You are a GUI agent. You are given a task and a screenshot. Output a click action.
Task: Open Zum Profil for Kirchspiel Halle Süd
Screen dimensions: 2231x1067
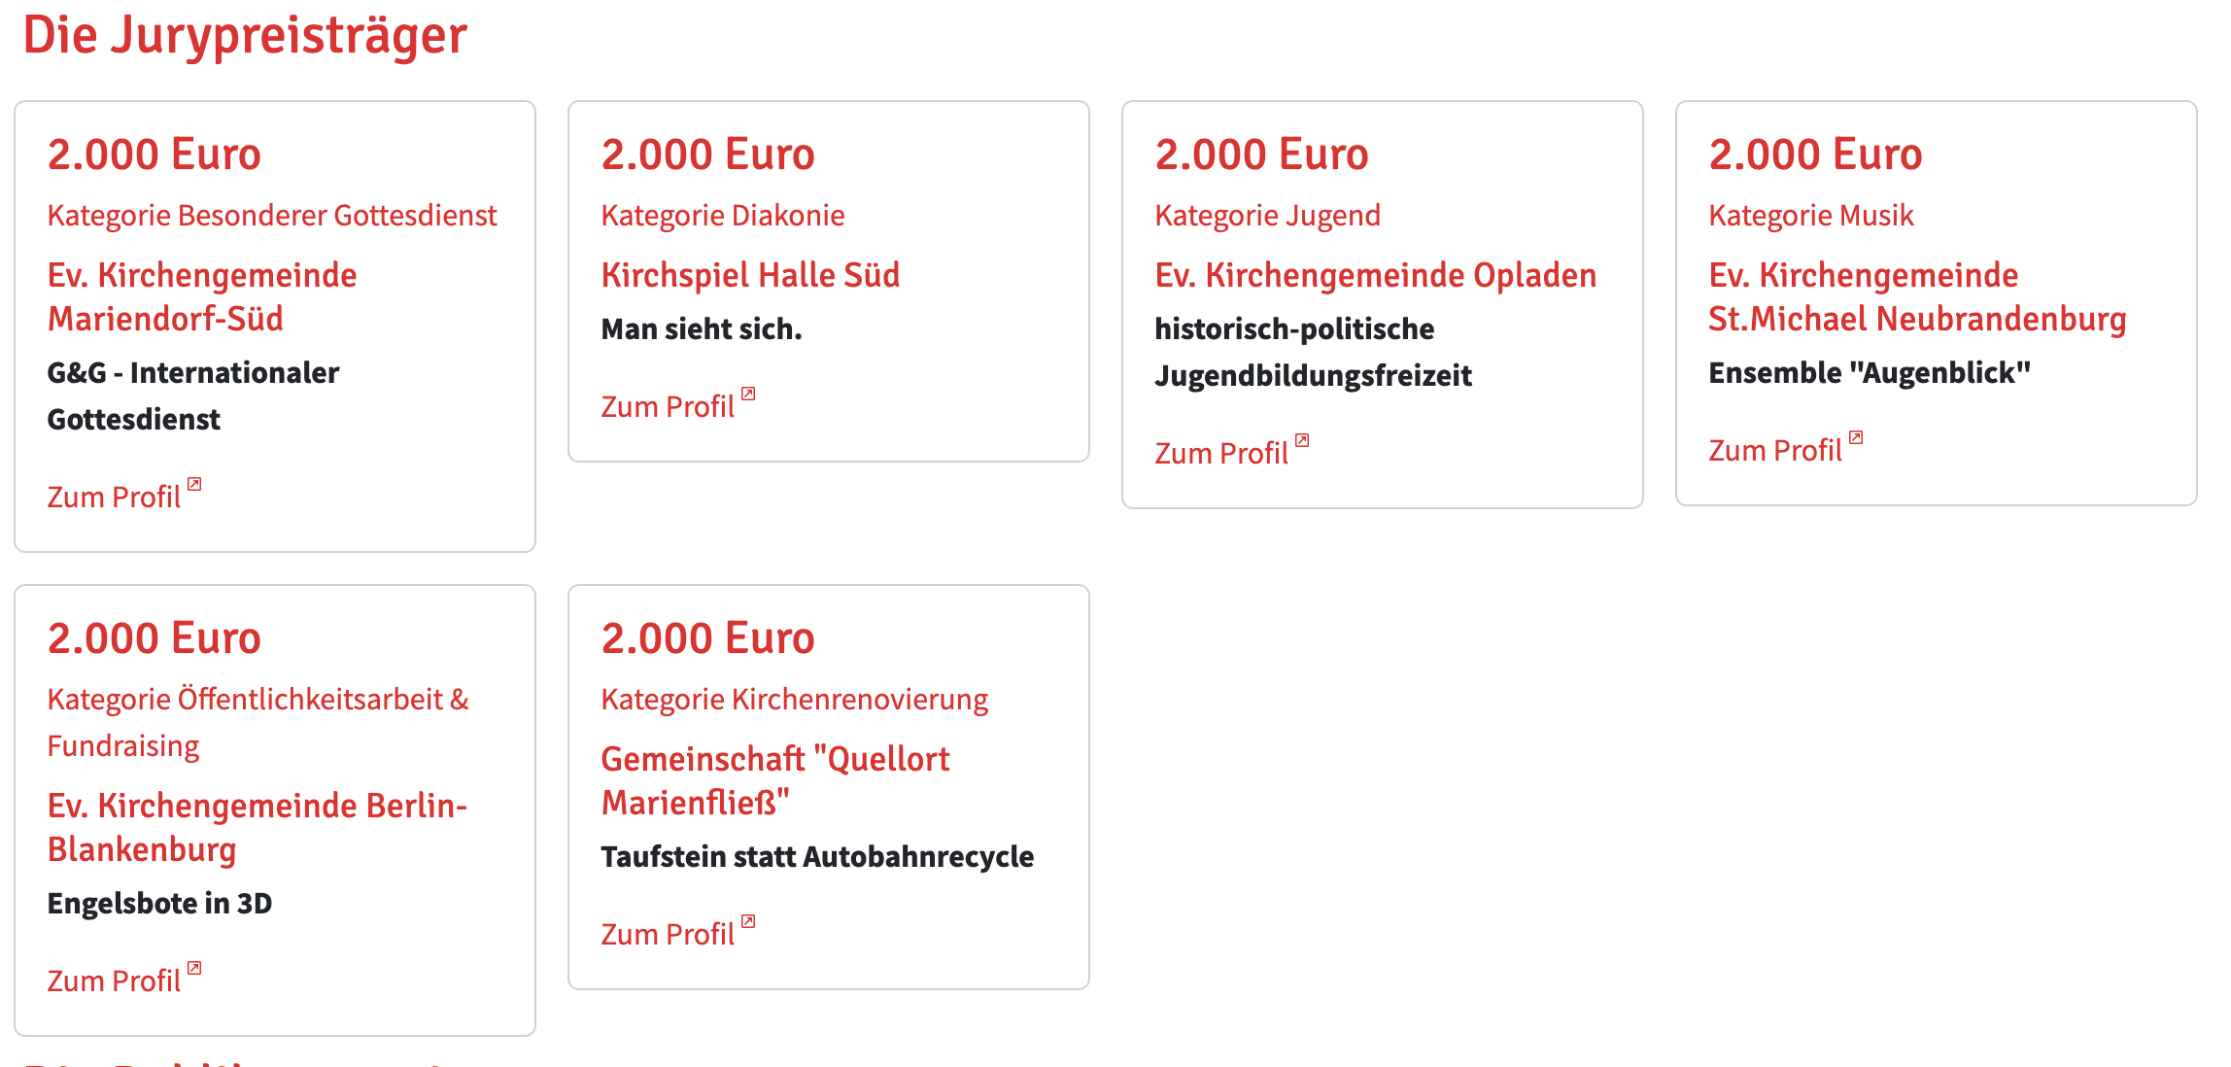668,406
